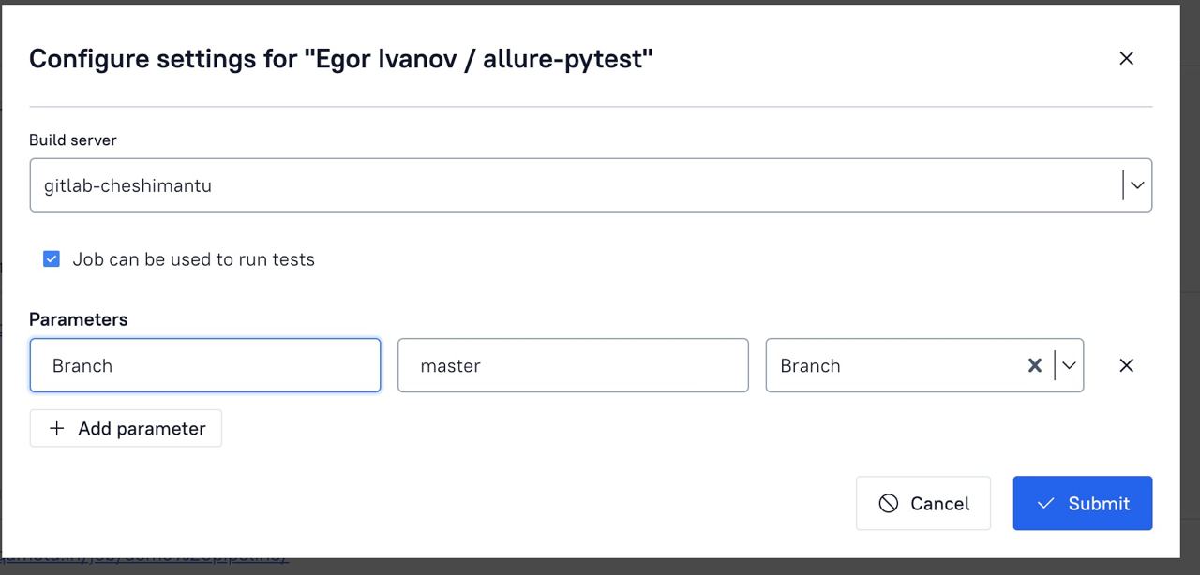Image resolution: width=1200 pixels, height=575 pixels.
Task: Close the Configure settings dialog
Action: (1126, 58)
